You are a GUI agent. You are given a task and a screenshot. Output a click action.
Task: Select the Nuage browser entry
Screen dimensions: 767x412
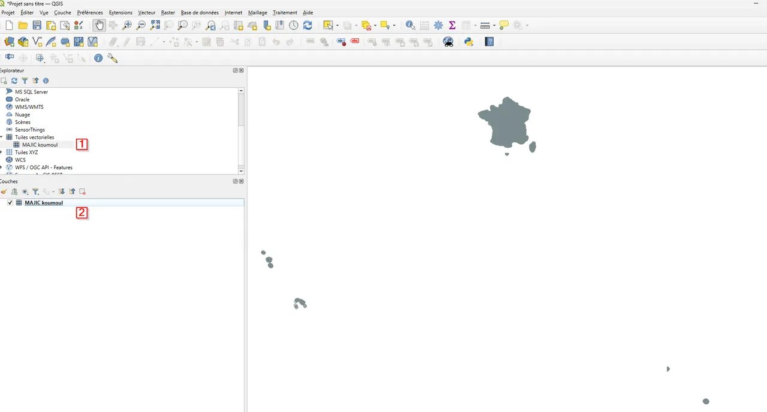click(x=22, y=115)
